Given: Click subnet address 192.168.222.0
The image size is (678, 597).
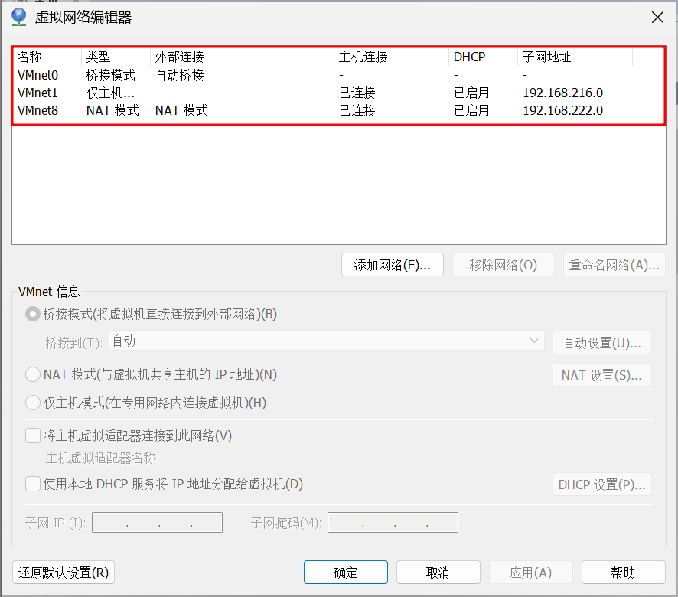Looking at the screenshot, I should (562, 110).
